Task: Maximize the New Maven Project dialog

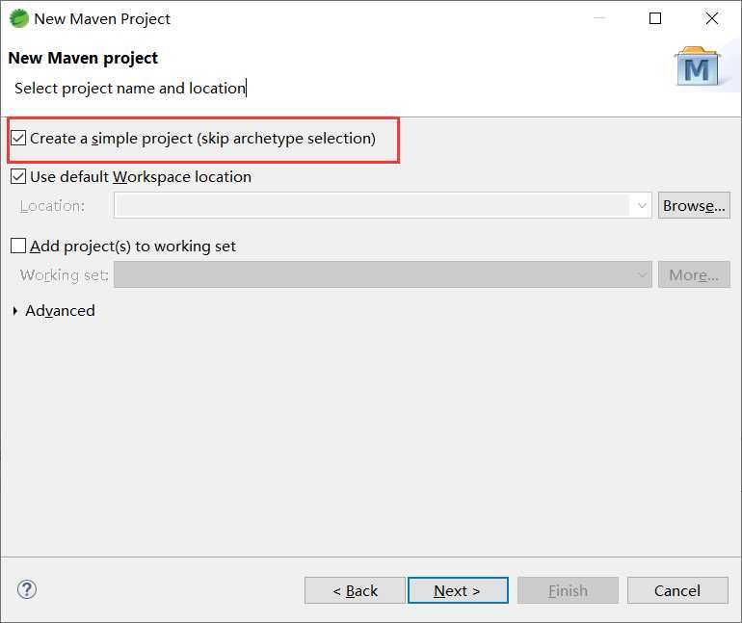Action: click(x=655, y=18)
